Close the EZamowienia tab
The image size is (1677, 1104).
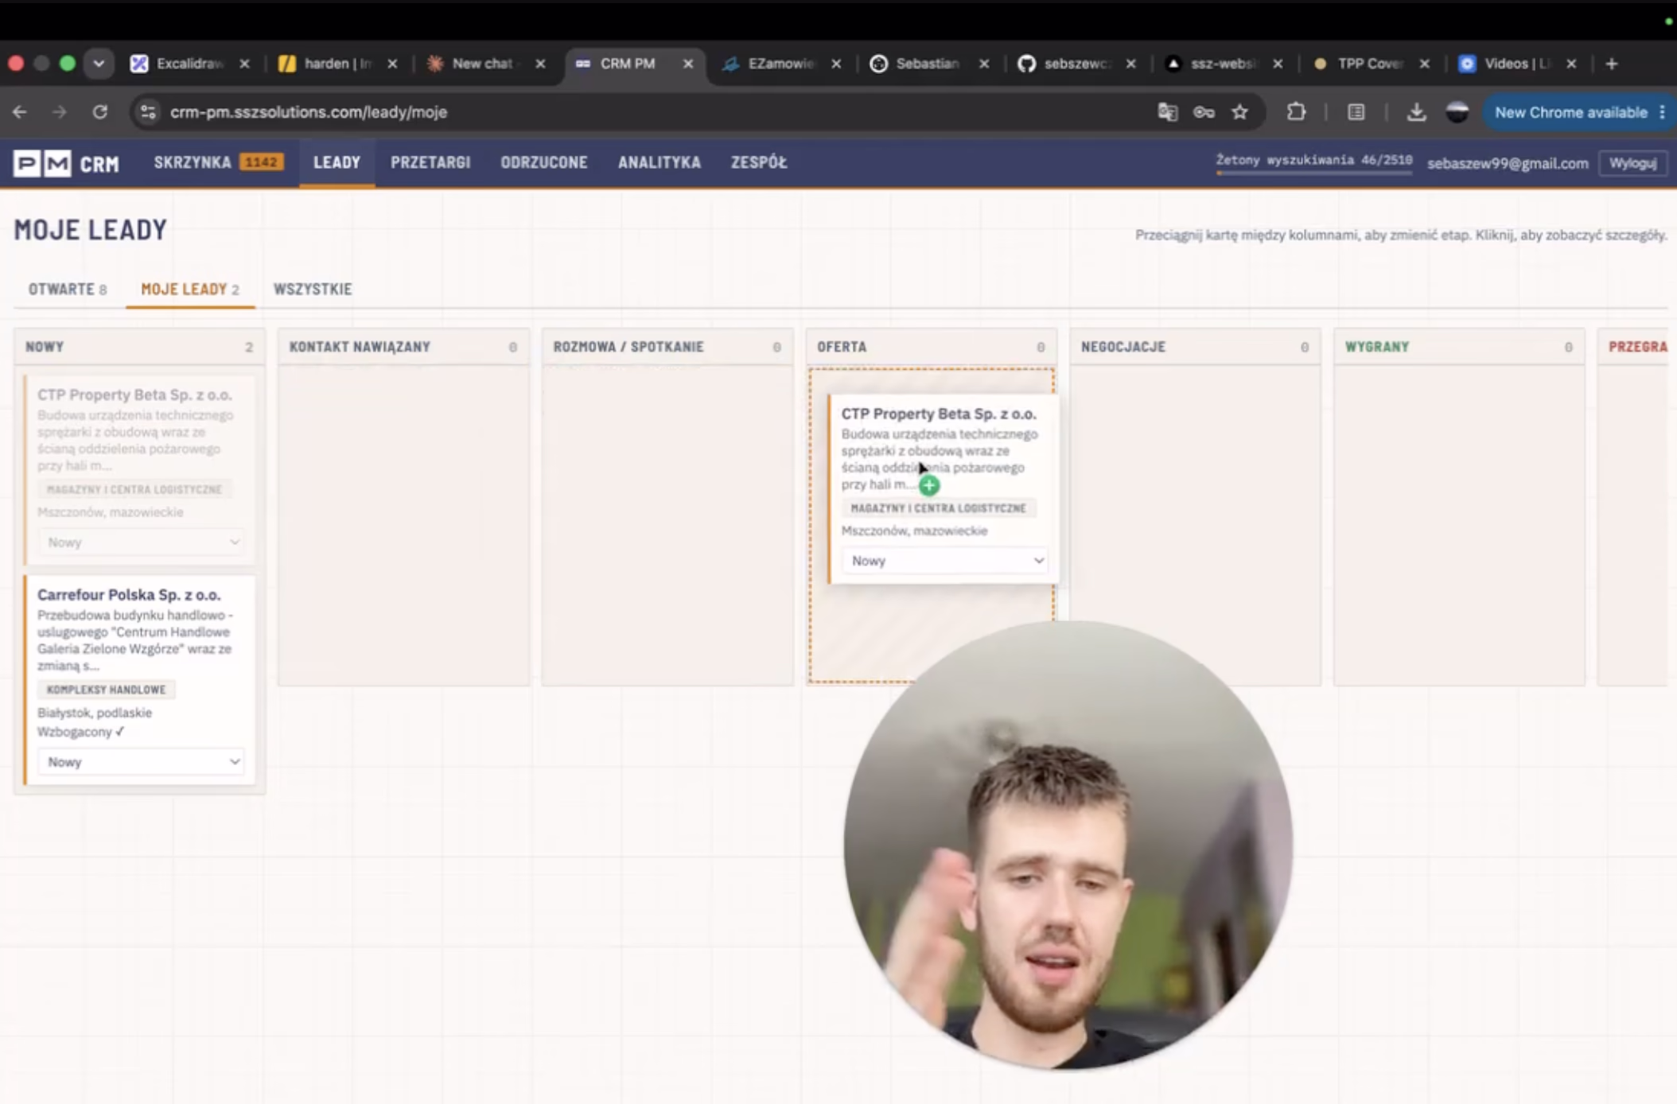coord(836,64)
